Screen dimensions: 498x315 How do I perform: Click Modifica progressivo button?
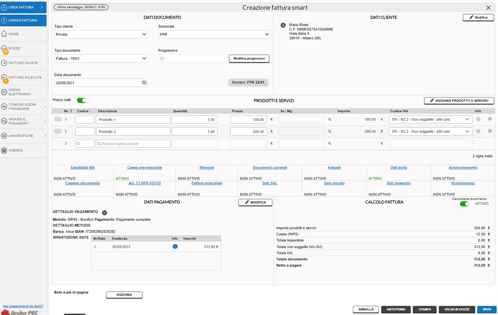249,58
